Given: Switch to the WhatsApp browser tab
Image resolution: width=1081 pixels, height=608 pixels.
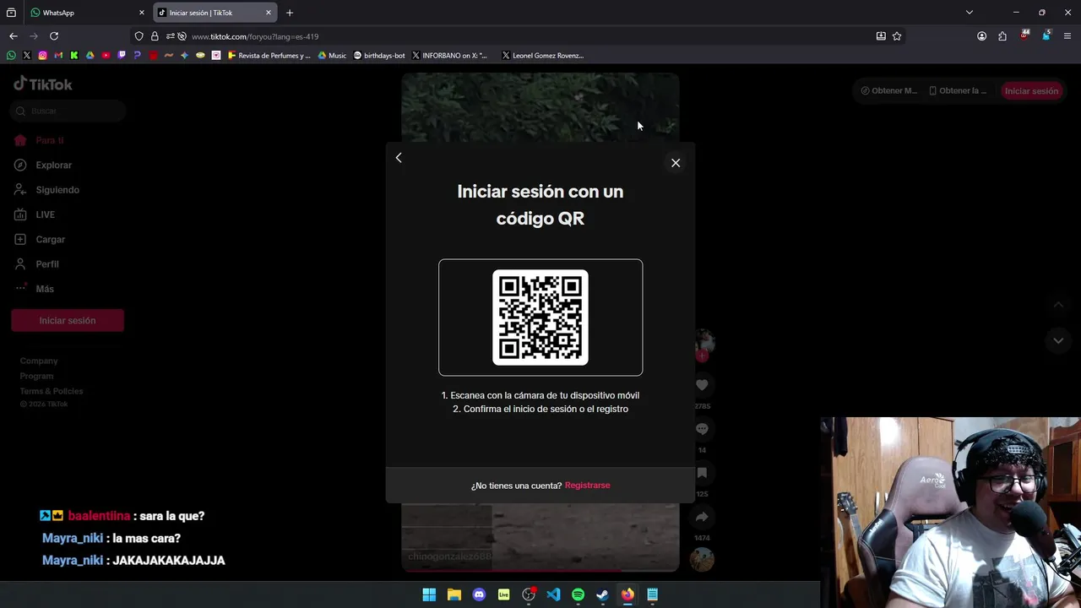Looking at the screenshot, I should click(x=87, y=13).
